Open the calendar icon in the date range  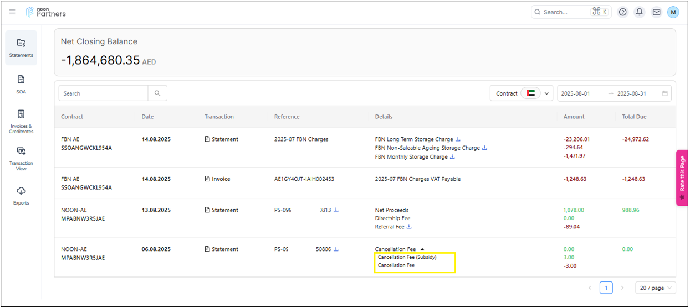coord(665,93)
